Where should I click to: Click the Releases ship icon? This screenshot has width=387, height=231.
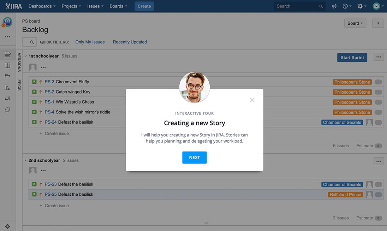coord(7,76)
